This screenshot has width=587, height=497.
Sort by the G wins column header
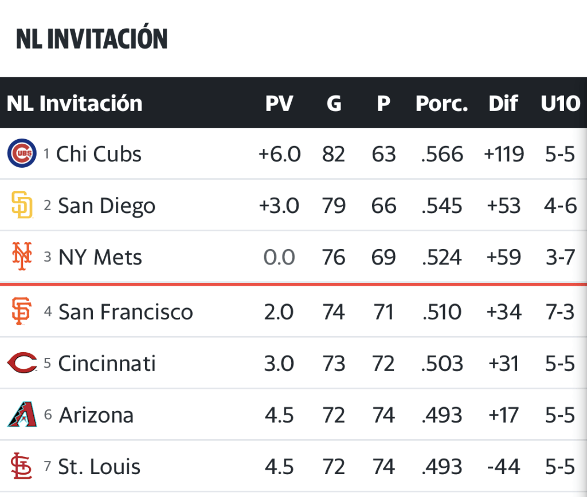[334, 104]
